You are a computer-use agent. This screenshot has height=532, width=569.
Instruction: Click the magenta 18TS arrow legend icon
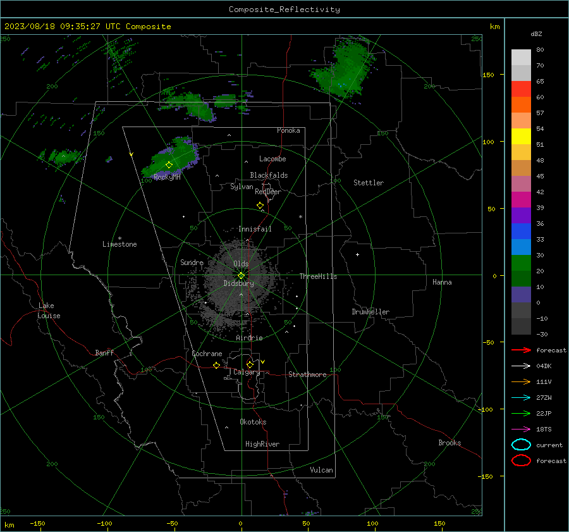521,430
